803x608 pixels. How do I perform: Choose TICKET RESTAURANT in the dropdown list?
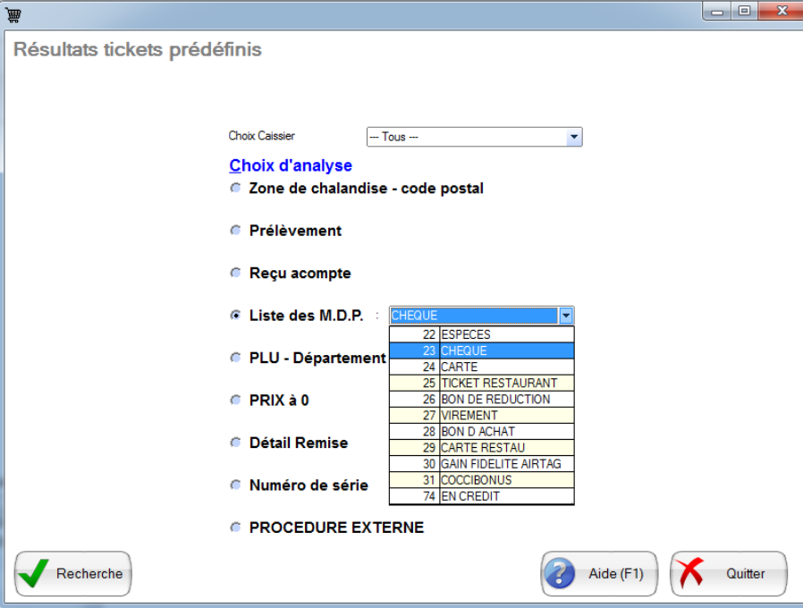pyautogui.click(x=481, y=384)
